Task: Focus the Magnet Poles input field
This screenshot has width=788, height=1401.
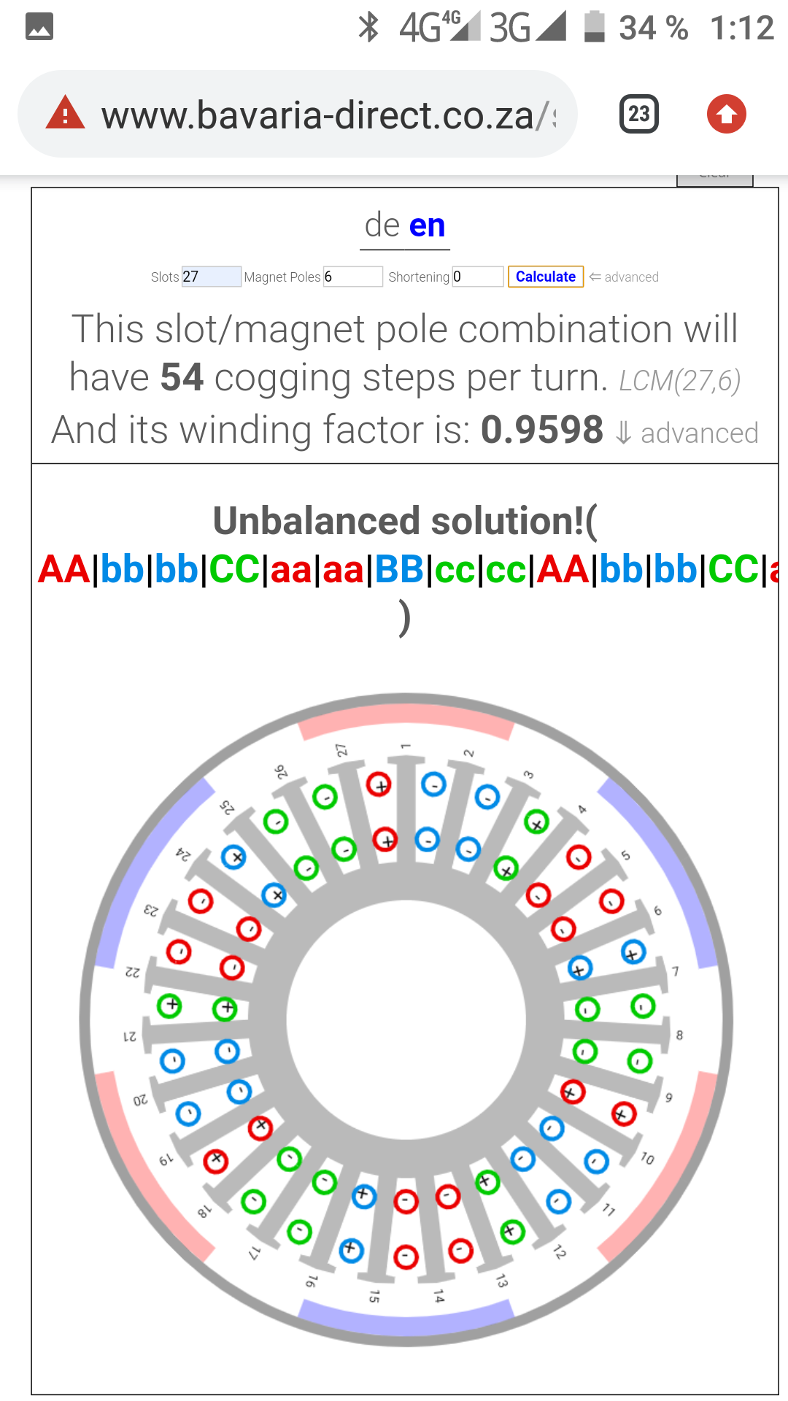Action: [353, 277]
